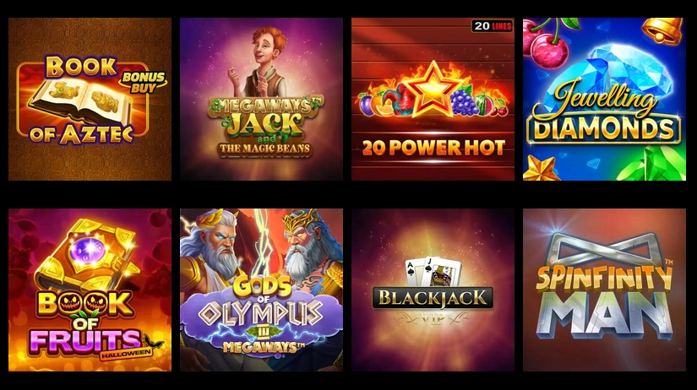Click the 20 Lines badge
The image size is (697, 390).
(x=492, y=26)
